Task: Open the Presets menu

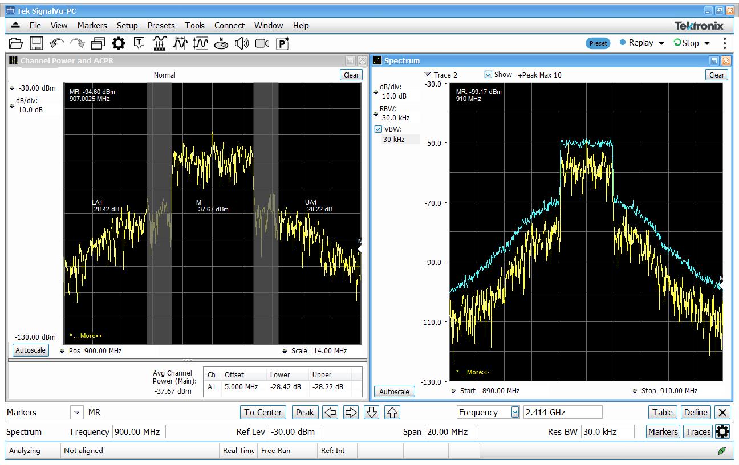Action: pyautogui.click(x=161, y=26)
